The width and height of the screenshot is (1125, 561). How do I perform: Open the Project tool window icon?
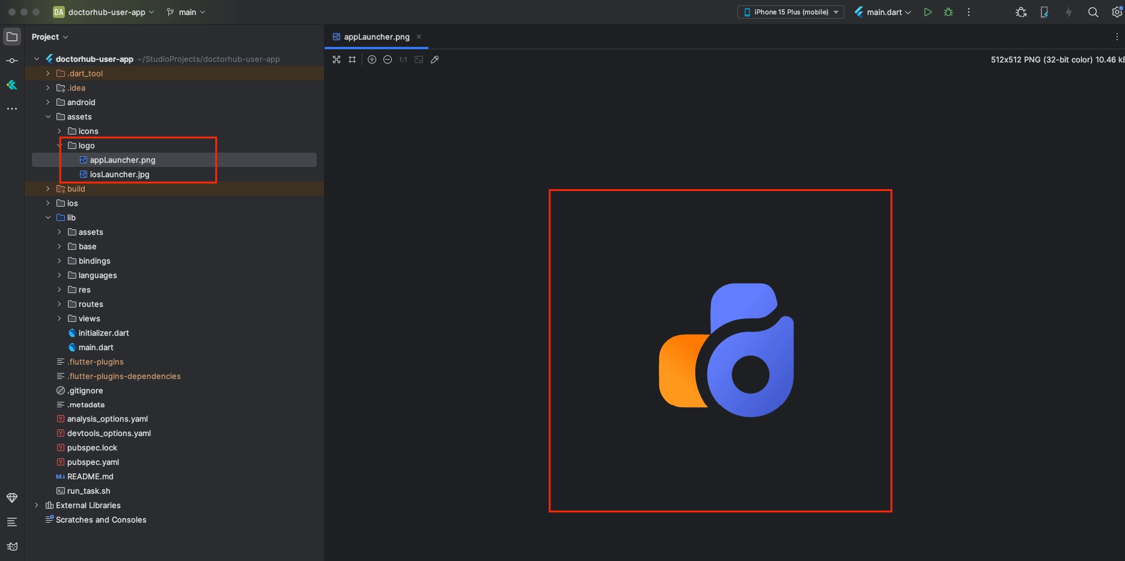12,37
